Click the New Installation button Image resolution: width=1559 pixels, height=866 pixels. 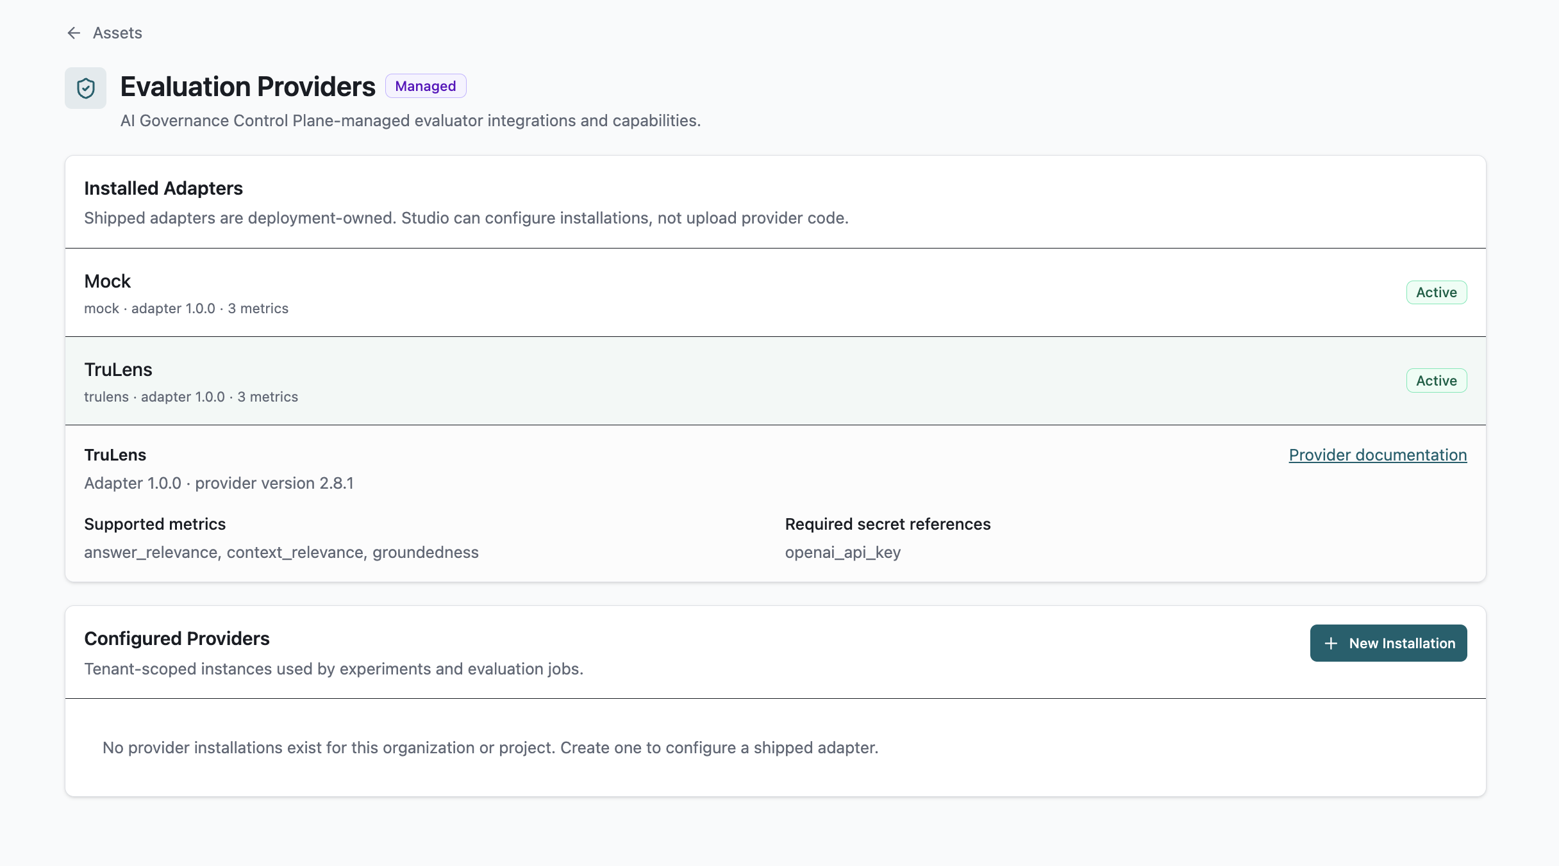pyautogui.click(x=1388, y=643)
